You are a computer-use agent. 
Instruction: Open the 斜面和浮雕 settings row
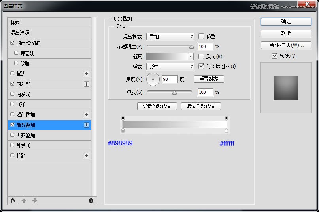[x=49, y=43]
